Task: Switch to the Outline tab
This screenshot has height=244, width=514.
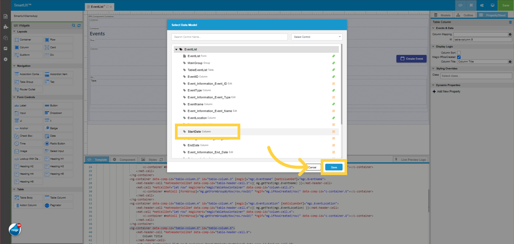Action: (x=465, y=15)
